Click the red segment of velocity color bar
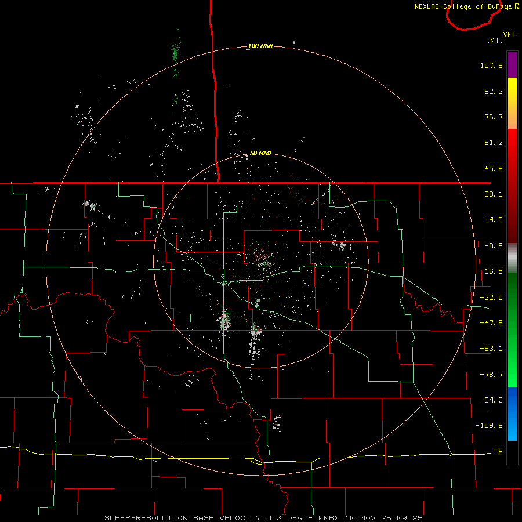 pos(512,186)
